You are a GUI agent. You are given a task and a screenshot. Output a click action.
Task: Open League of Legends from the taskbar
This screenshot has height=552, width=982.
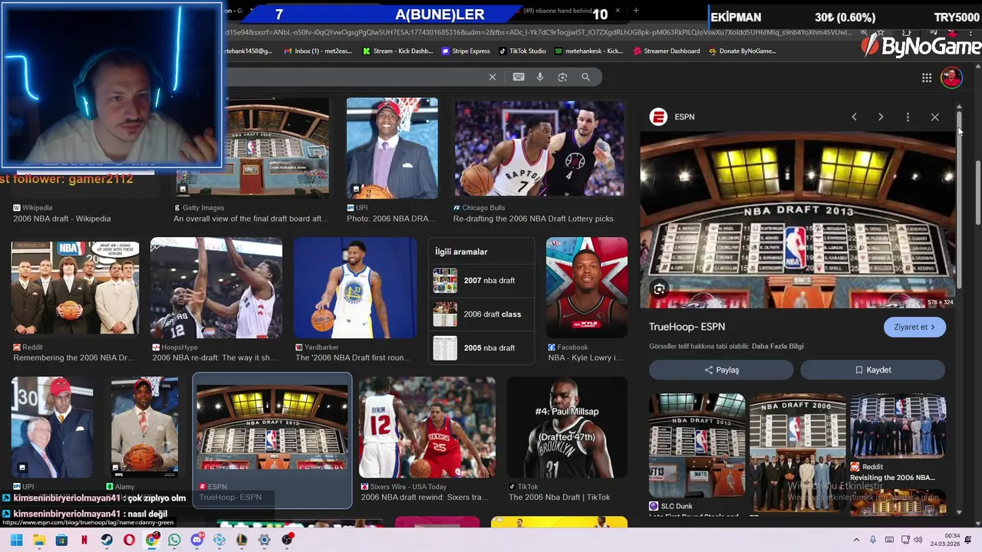pyautogui.click(x=242, y=540)
